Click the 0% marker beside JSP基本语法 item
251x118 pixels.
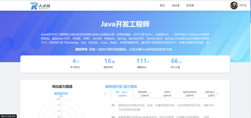113,105
